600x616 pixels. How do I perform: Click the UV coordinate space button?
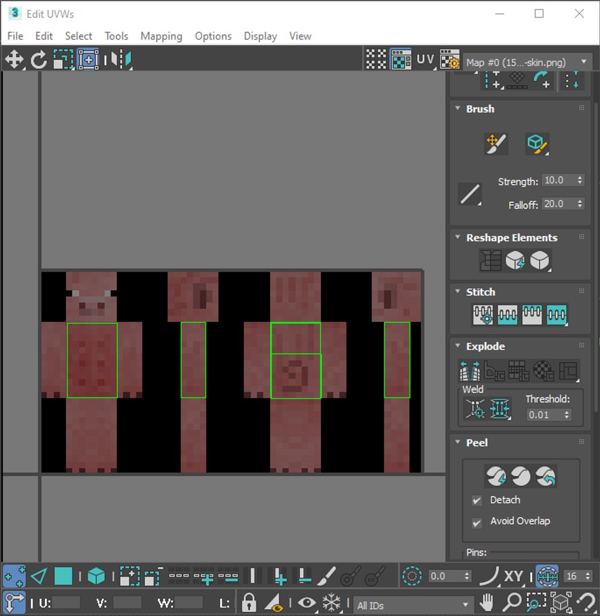coord(425,59)
